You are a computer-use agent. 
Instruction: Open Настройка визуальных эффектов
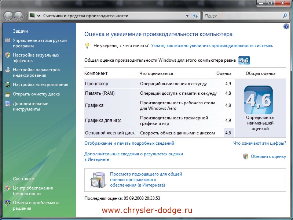(36, 58)
